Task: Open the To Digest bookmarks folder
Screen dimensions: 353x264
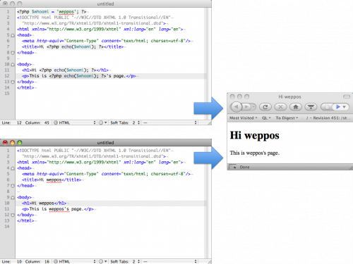Action: [x=287, y=118]
